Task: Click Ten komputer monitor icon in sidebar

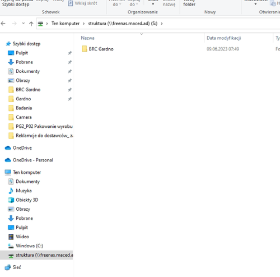Action: pyautogui.click(x=8, y=172)
